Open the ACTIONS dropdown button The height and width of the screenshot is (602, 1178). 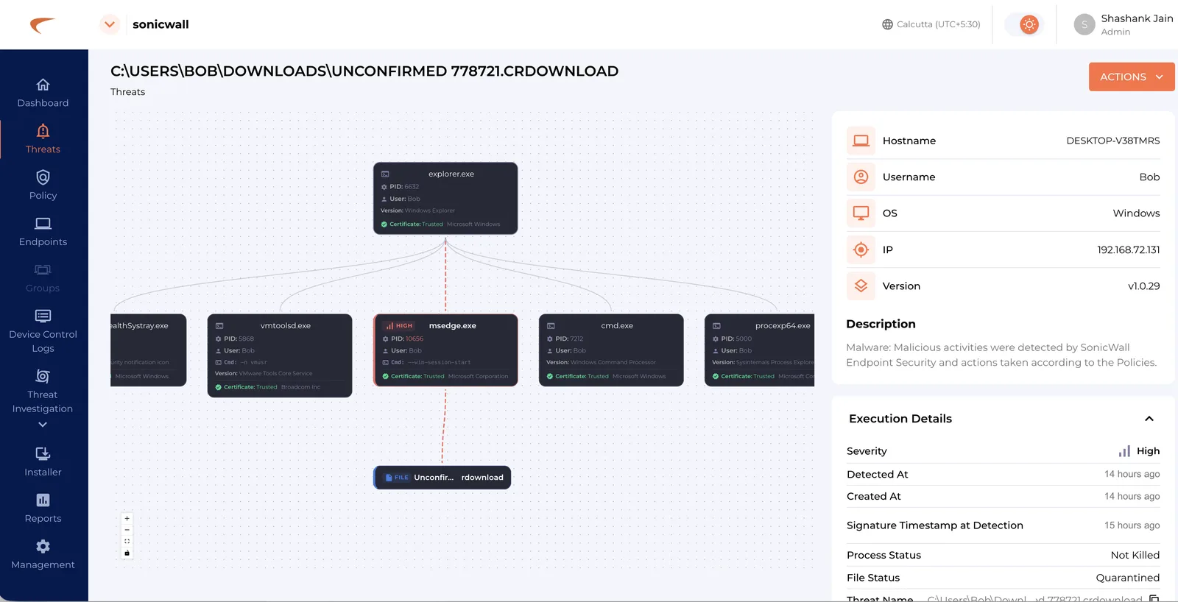(1132, 77)
